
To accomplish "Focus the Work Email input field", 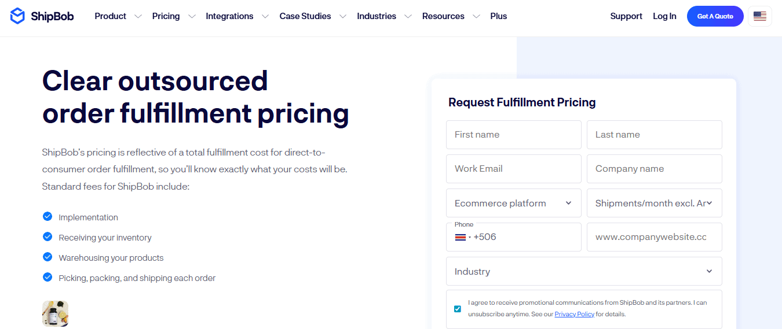I will (x=514, y=169).
